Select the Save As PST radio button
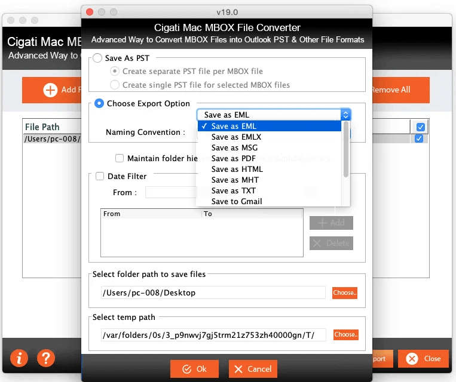 pyautogui.click(x=97, y=58)
